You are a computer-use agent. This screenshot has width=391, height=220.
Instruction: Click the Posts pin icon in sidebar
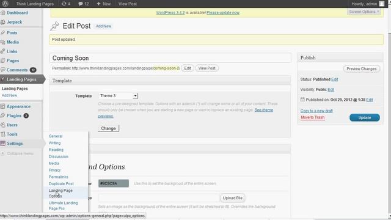(3, 32)
